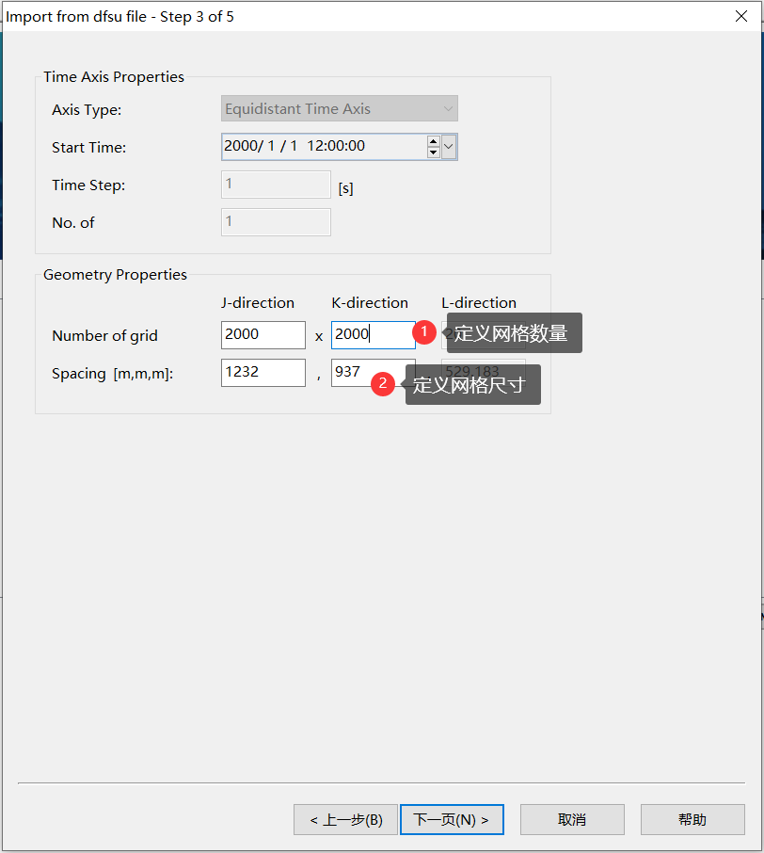Edit K-direction Number of grid field
This screenshot has width=764, height=853.
373,334
